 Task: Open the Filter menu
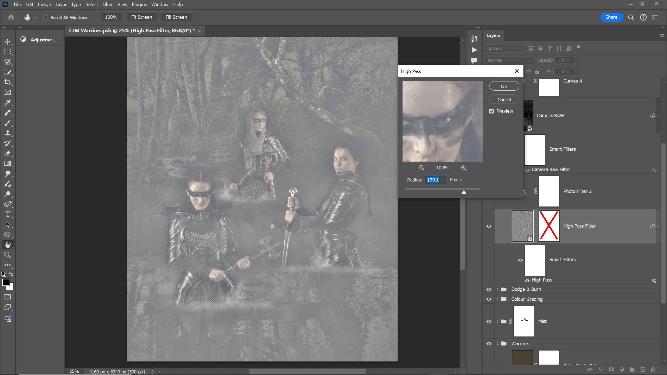point(107,4)
